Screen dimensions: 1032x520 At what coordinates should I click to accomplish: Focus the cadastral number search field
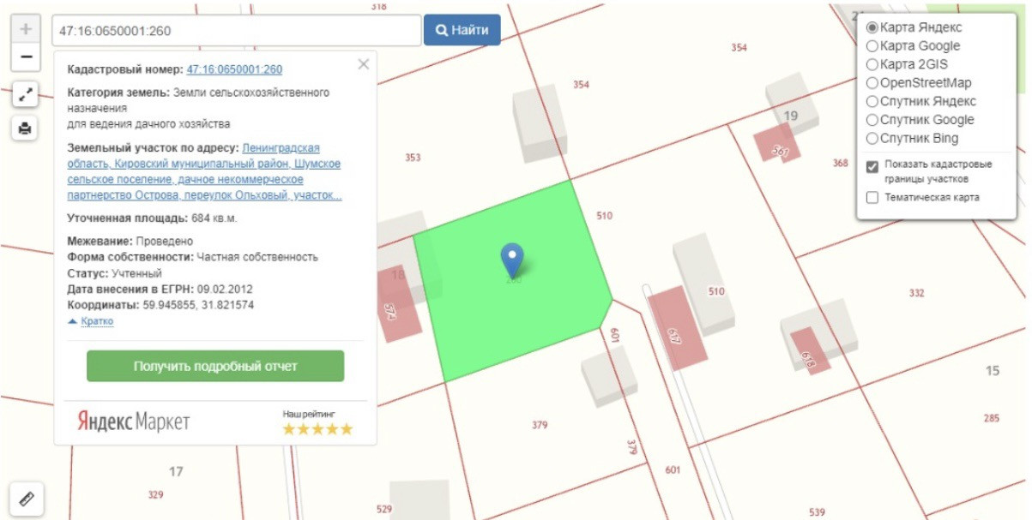[236, 30]
